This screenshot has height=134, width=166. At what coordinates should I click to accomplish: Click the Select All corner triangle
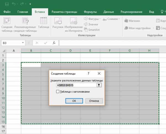coord(4,51)
